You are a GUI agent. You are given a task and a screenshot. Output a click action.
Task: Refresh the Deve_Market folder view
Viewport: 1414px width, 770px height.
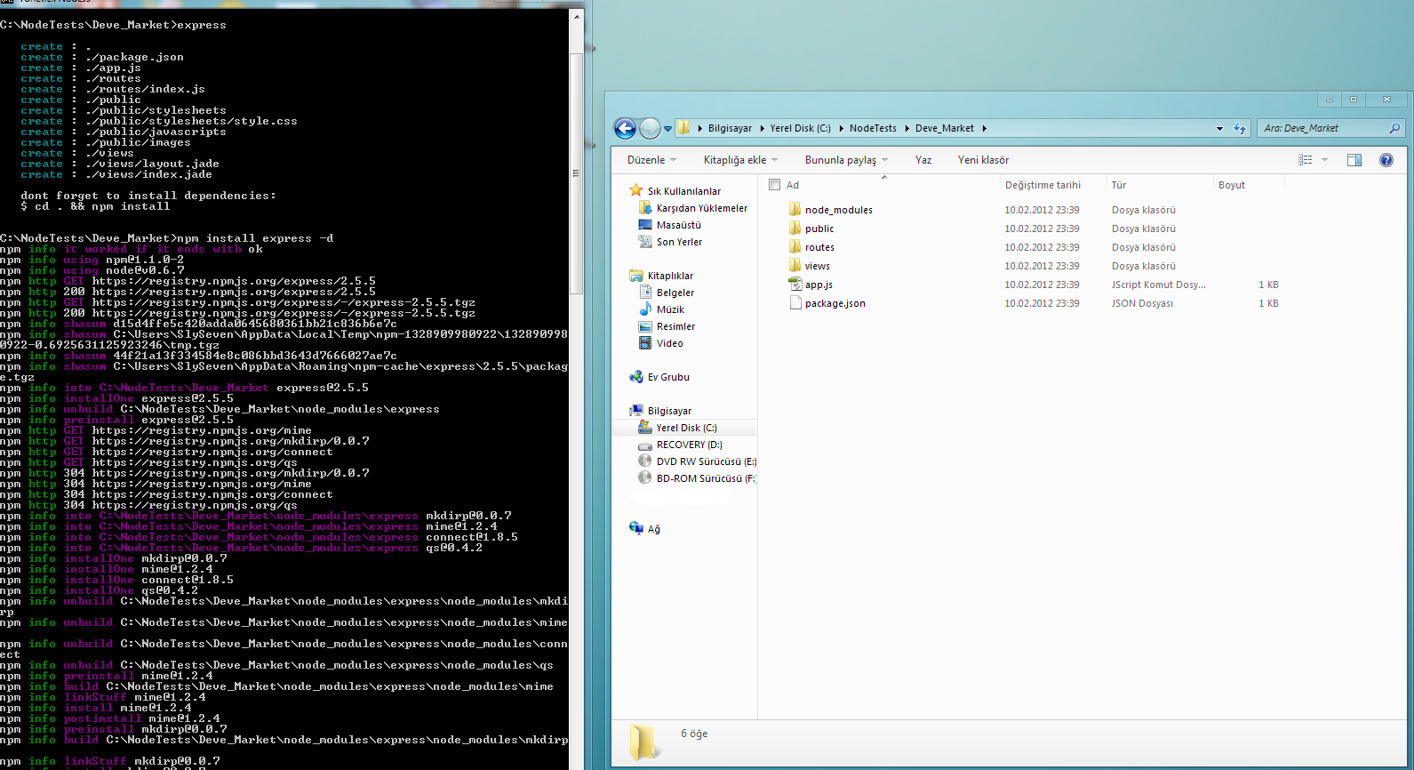[x=1240, y=129]
